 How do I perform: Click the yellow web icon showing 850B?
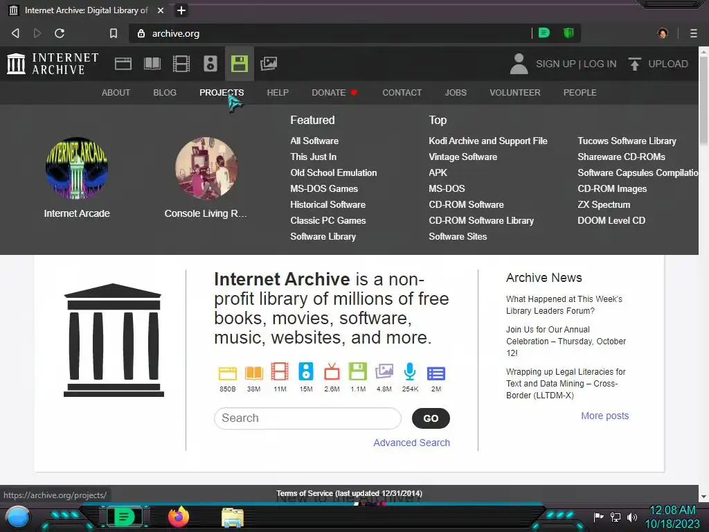point(227,372)
